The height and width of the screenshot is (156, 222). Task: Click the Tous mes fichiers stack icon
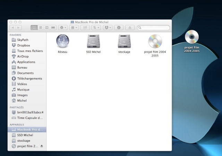(14, 51)
